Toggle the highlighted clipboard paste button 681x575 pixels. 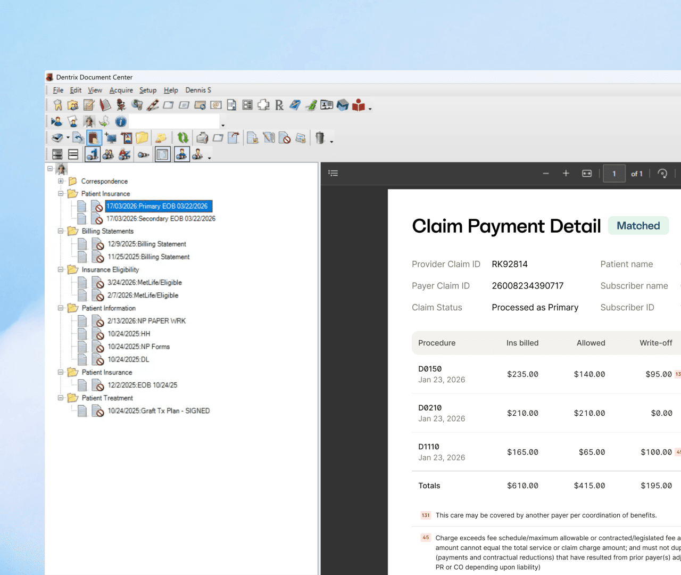[94, 138]
